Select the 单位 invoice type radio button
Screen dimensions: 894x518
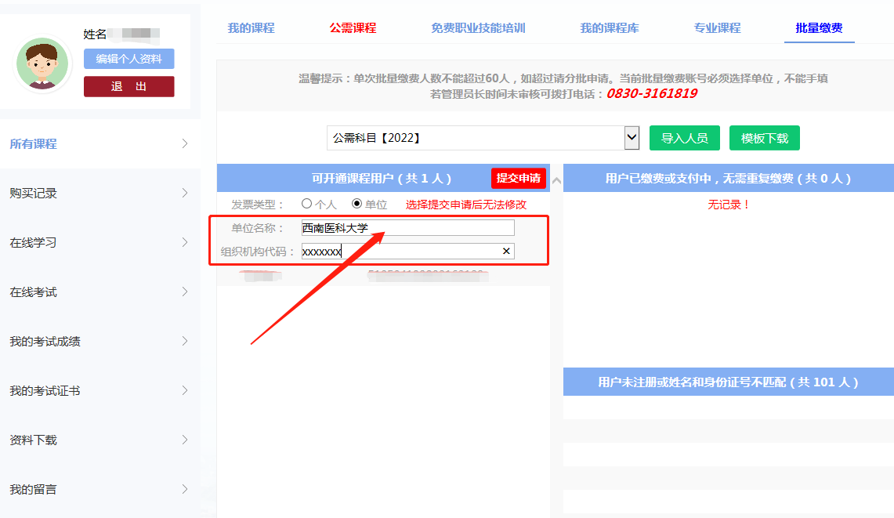[x=357, y=204]
